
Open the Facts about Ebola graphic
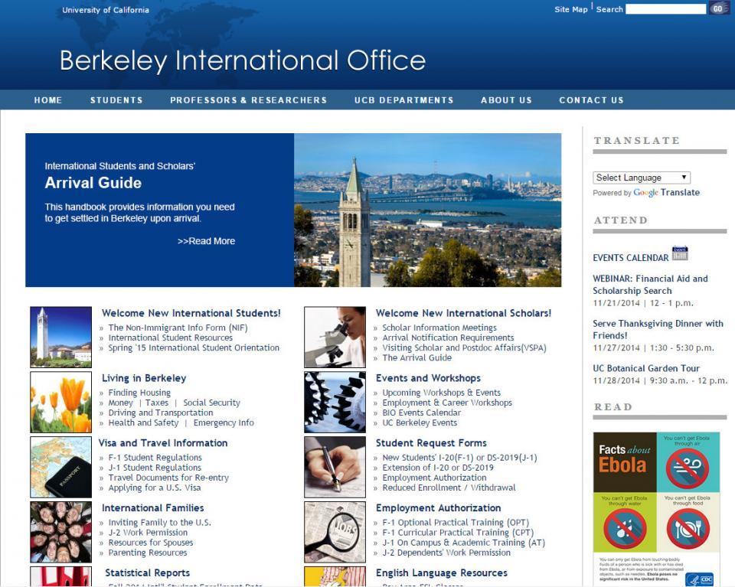point(656,509)
